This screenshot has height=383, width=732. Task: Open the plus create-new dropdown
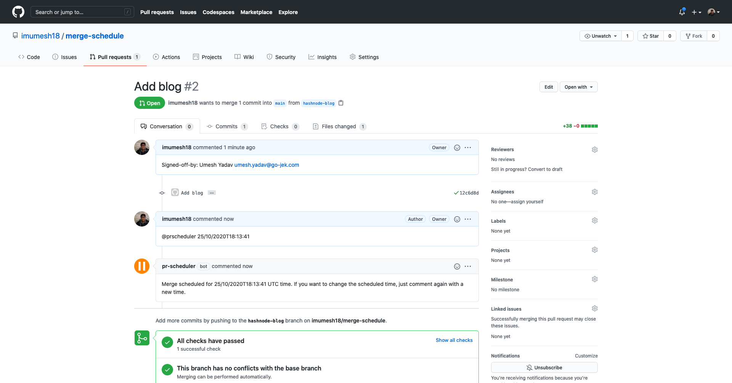tap(696, 12)
